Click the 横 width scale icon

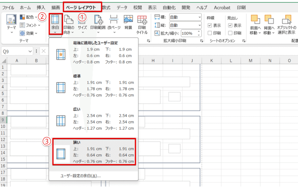point(157,17)
